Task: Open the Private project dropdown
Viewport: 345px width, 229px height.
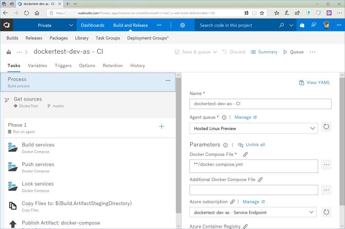Action: pos(44,25)
